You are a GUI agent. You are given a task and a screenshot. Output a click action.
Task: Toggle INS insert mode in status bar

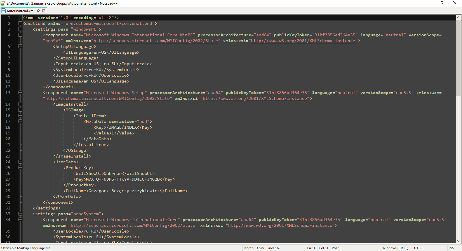pyautogui.click(x=451, y=248)
